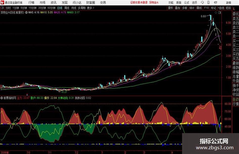The height and width of the screenshot is (154, 239).
Task: Click the 统计 statistics button
Action: [x=192, y=8]
